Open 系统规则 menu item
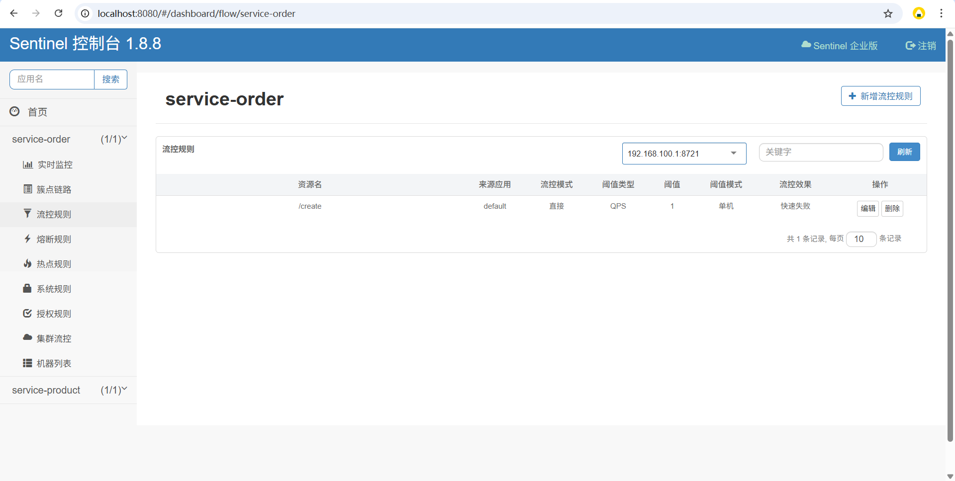This screenshot has width=955, height=481. tap(68, 289)
